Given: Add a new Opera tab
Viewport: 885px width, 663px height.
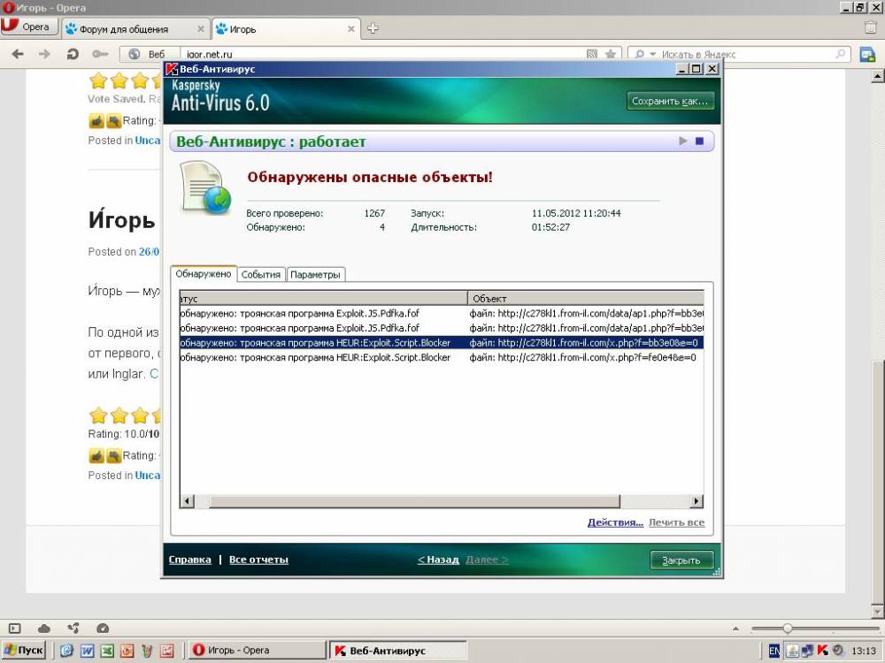Looking at the screenshot, I should [x=373, y=28].
